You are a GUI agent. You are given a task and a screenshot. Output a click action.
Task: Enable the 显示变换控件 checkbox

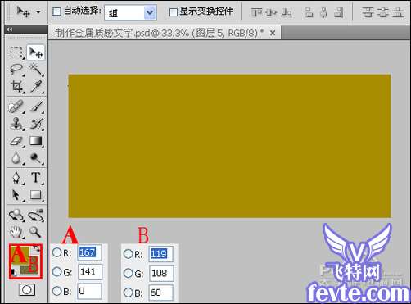coord(174,12)
